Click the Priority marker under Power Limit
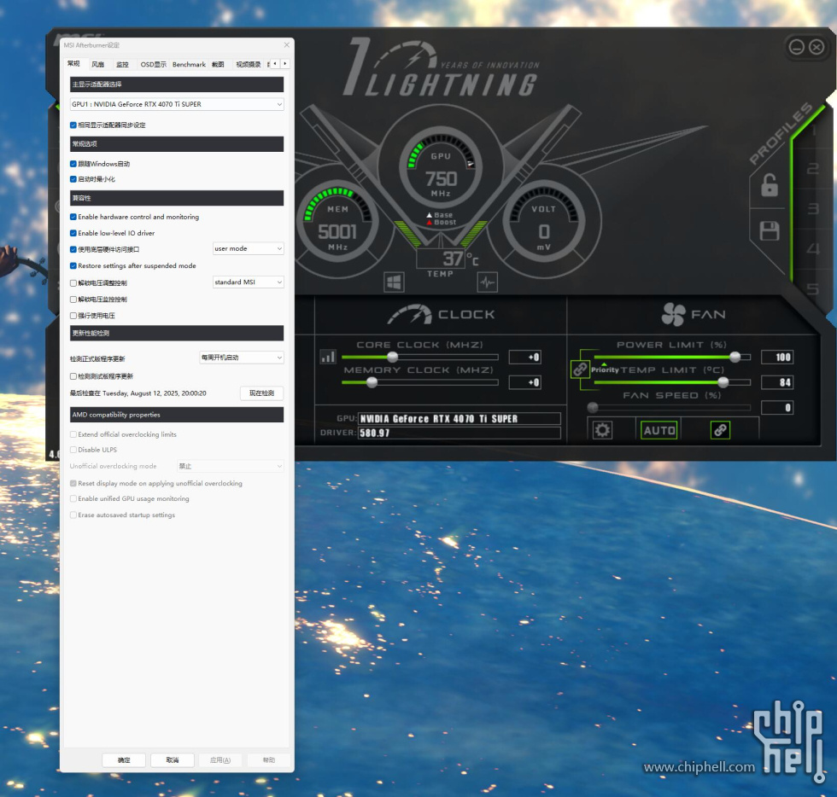Viewport: 837px width, 797px height. (605, 369)
